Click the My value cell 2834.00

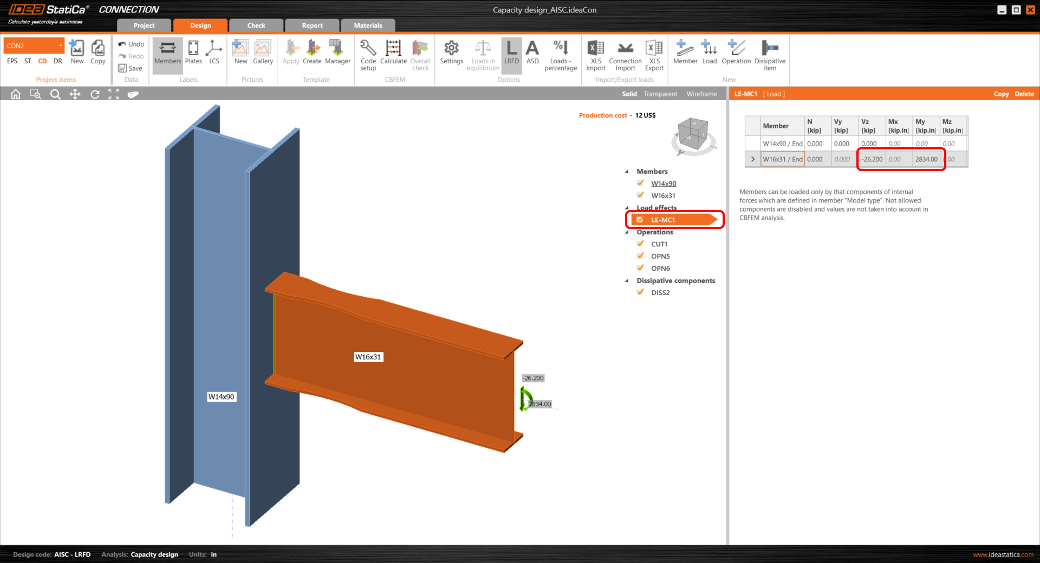(926, 159)
